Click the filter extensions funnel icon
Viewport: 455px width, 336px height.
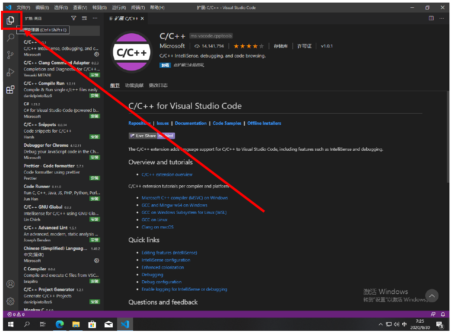click(73, 18)
